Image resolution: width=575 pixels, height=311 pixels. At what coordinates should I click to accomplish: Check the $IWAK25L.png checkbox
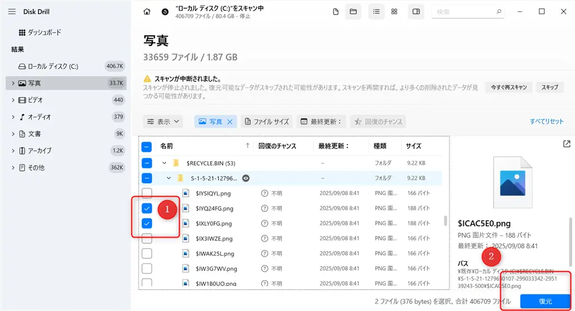click(147, 253)
